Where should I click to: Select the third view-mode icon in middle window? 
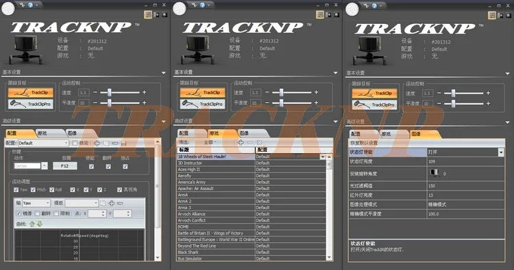(x=336, y=15)
